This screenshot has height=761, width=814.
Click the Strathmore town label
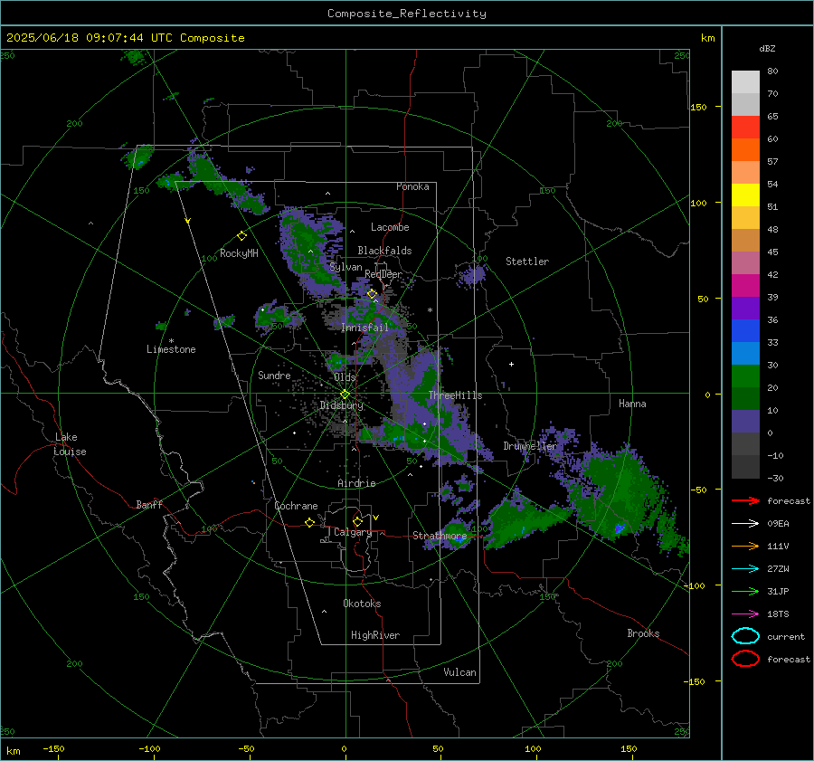(440, 536)
